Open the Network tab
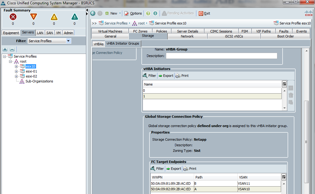Image resolution: width=315 pixels, height=194 pixels. (x=187, y=36)
